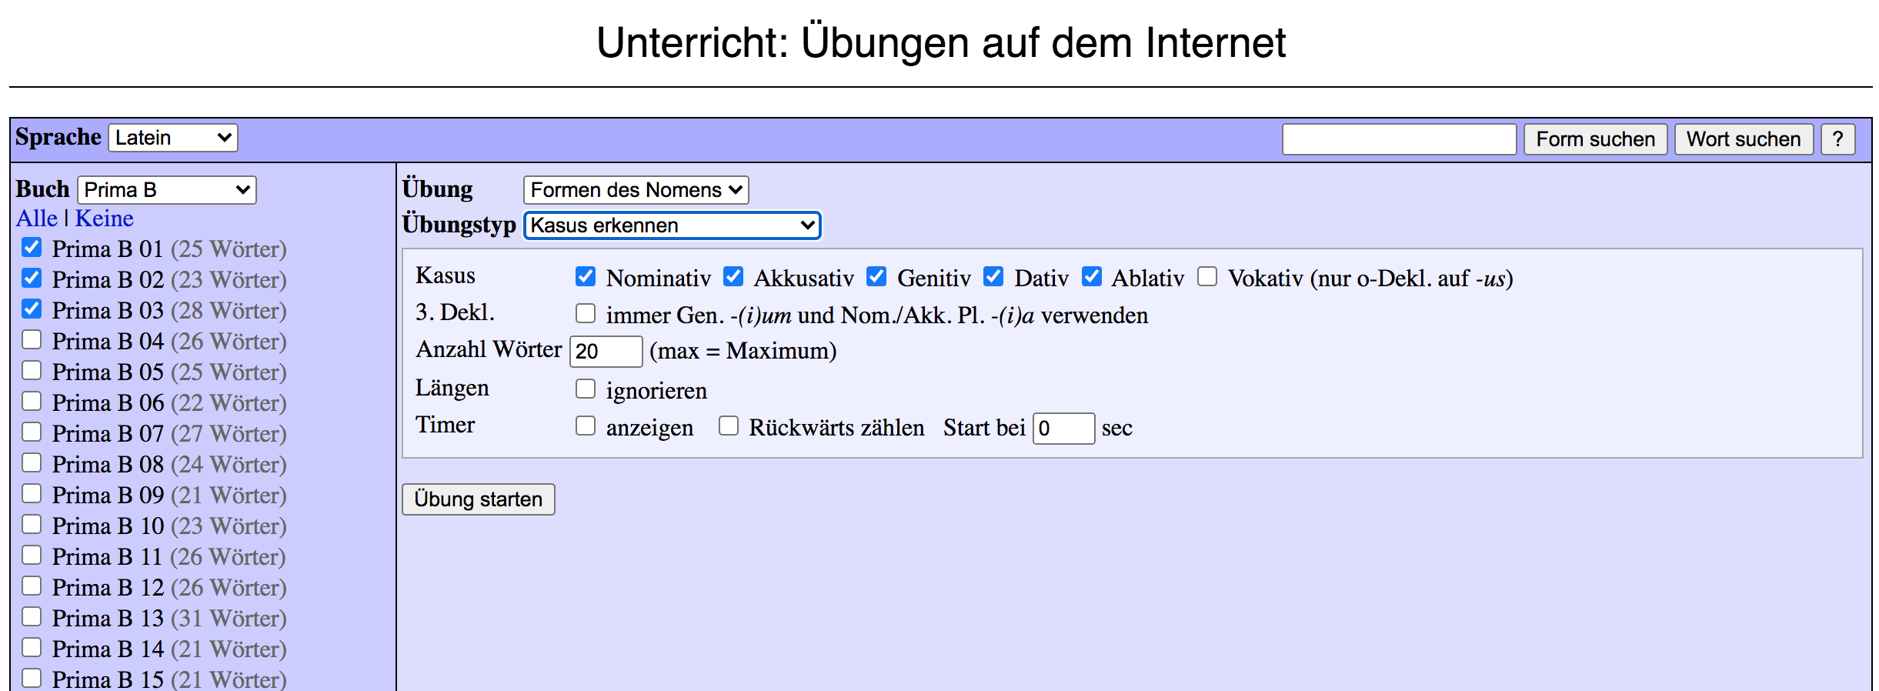Uncheck the Nominativ case checkbox
The image size is (1879, 691).
click(x=586, y=277)
